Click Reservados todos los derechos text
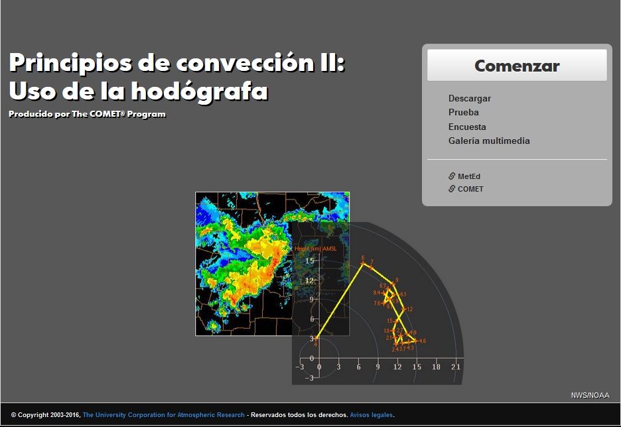The height and width of the screenshot is (427, 621). (299, 414)
